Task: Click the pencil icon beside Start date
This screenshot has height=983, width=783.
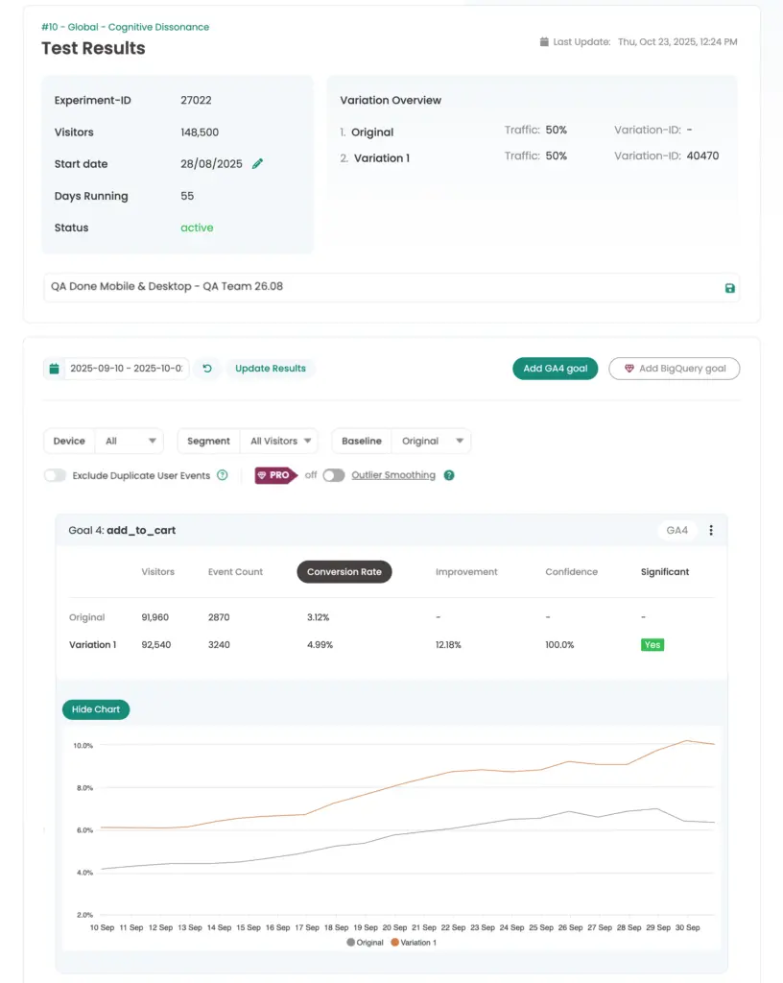Action: 257,164
